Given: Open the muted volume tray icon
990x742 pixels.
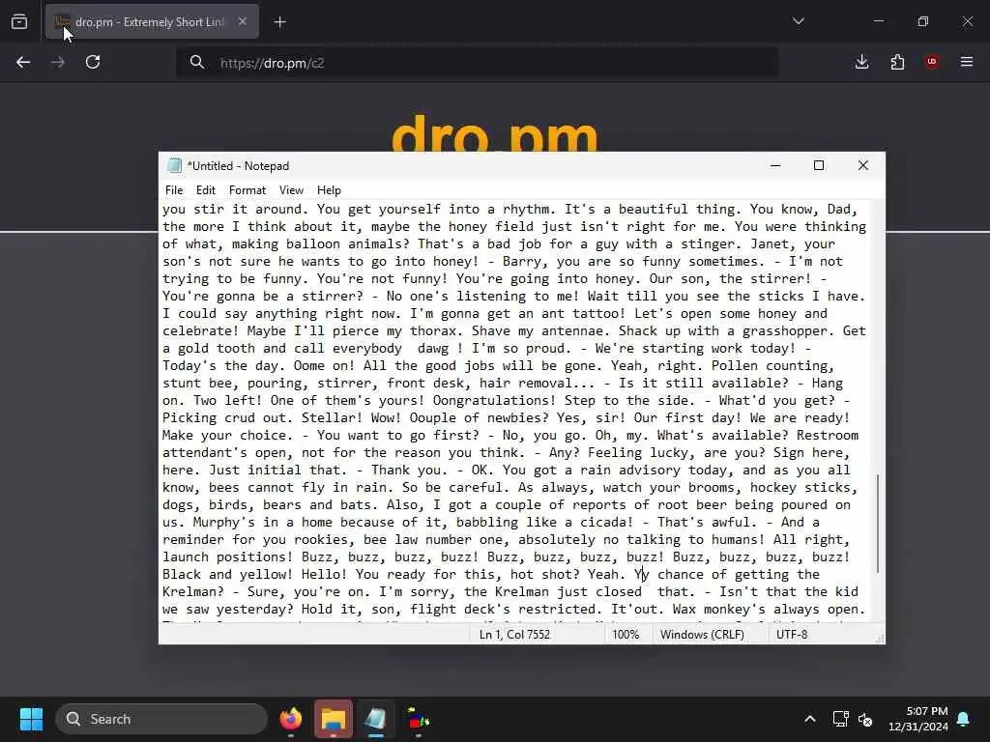Looking at the screenshot, I should tap(865, 719).
